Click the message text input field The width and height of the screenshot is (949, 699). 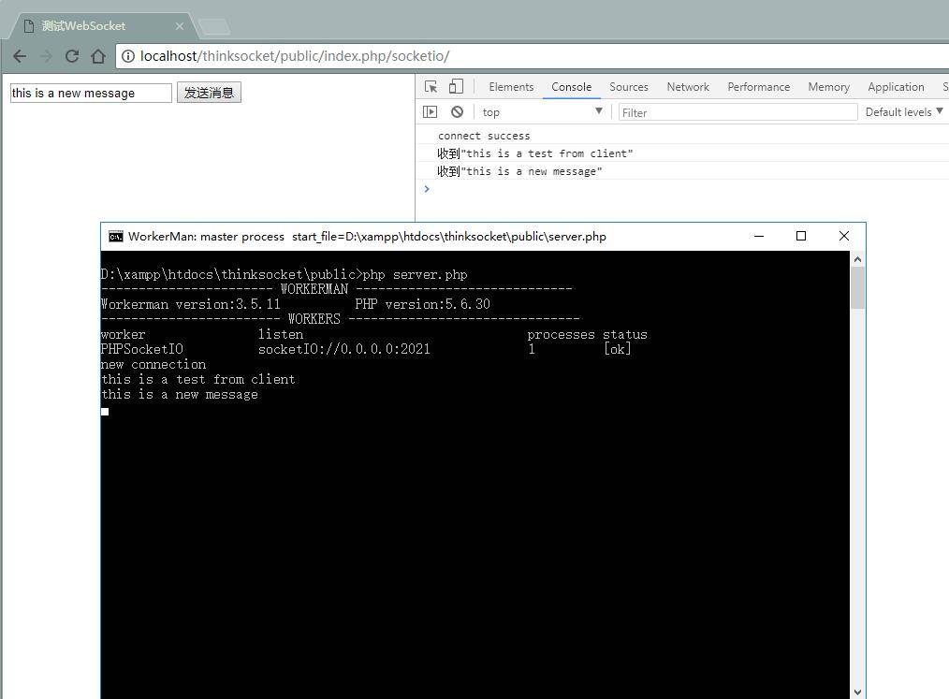point(92,94)
